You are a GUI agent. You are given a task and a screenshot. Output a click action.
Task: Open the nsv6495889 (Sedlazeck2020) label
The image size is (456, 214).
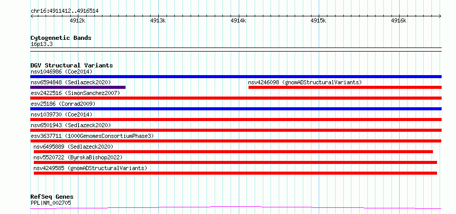(x=73, y=147)
